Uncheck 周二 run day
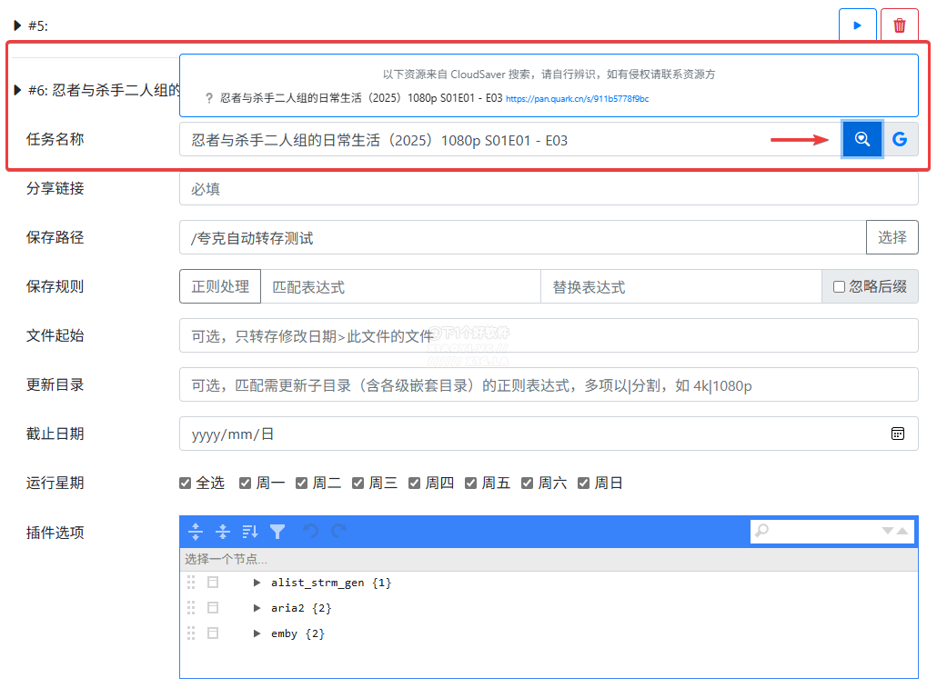The width and height of the screenshot is (937, 688). [302, 483]
